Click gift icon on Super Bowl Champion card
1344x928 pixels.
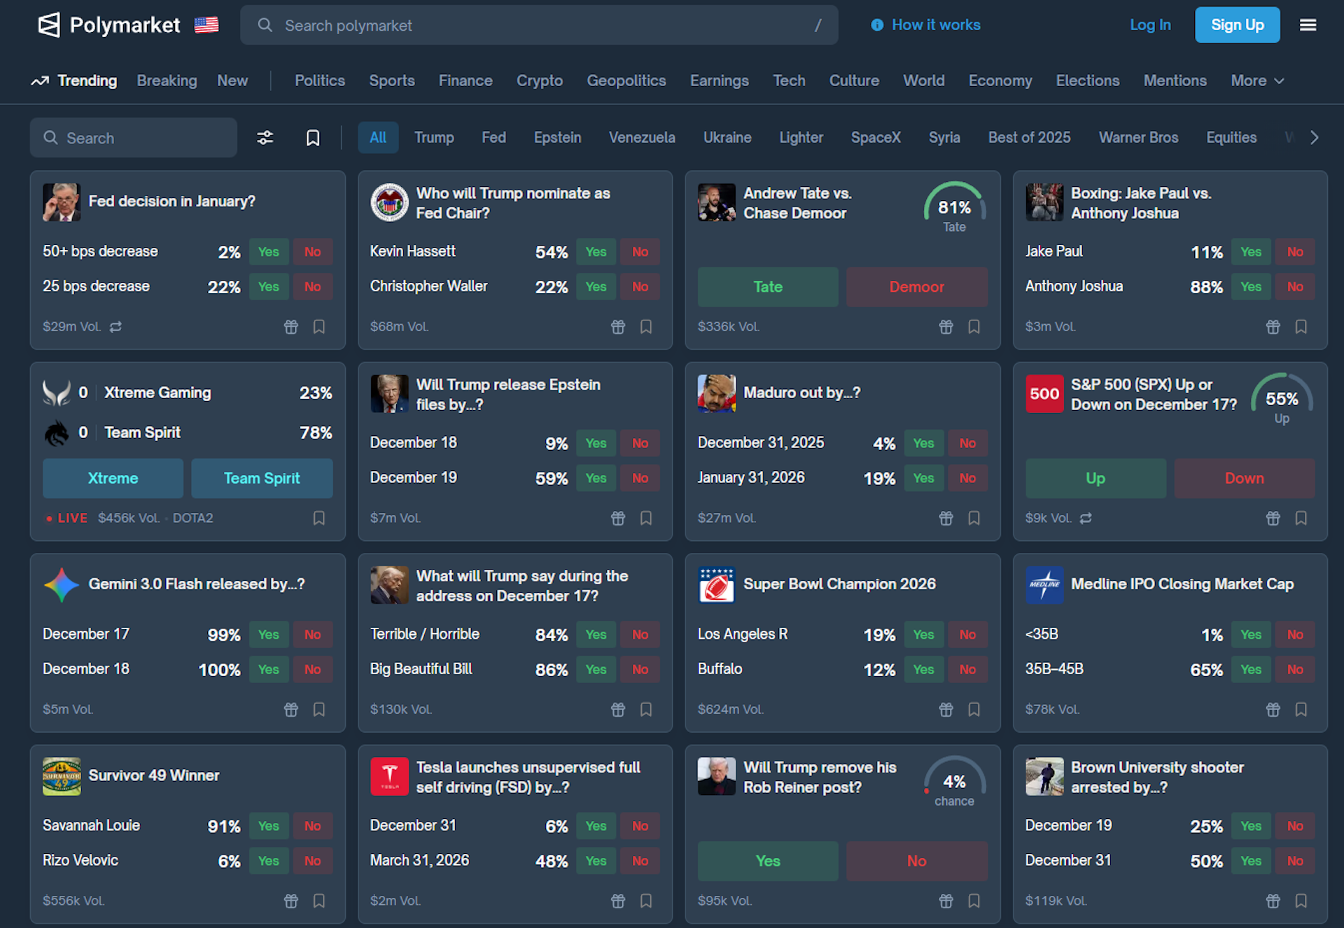coord(946,710)
